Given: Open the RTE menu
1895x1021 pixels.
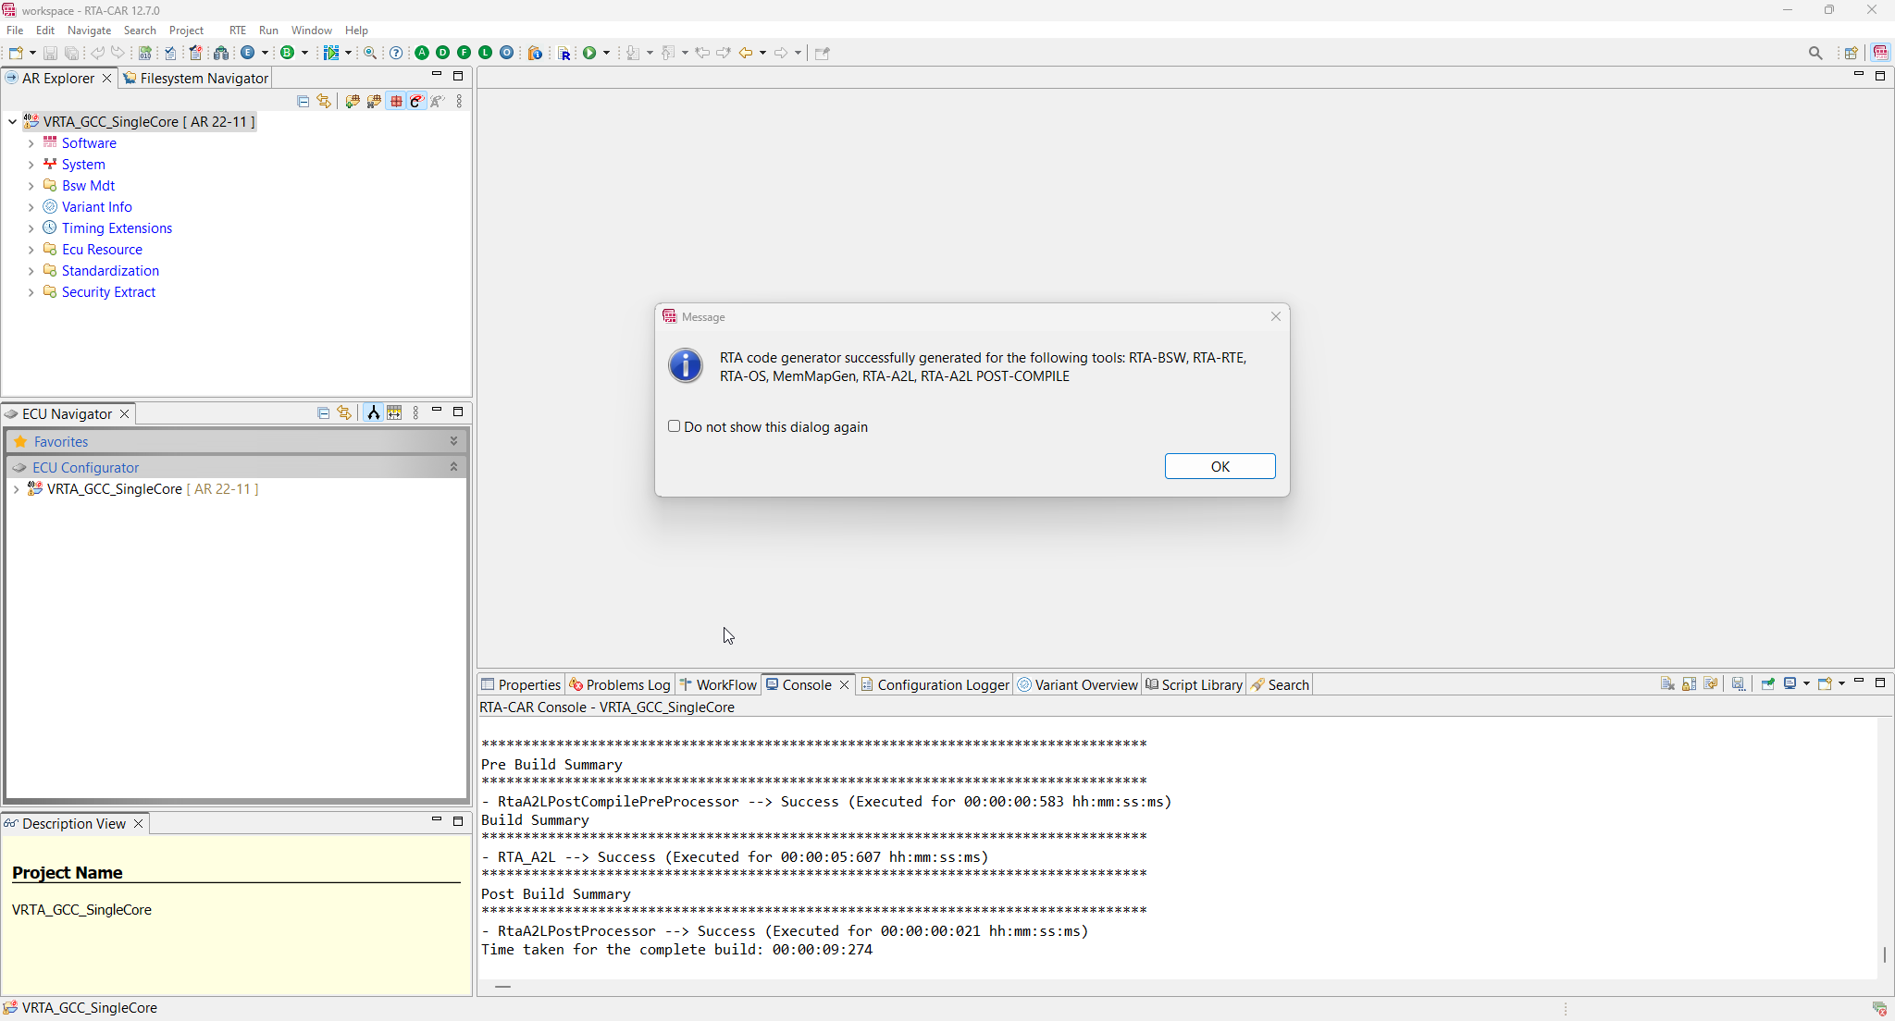Looking at the screenshot, I should click(238, 31).
